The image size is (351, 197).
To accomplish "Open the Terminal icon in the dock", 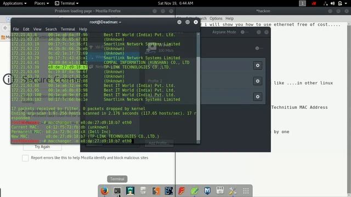I will [117, 191].
